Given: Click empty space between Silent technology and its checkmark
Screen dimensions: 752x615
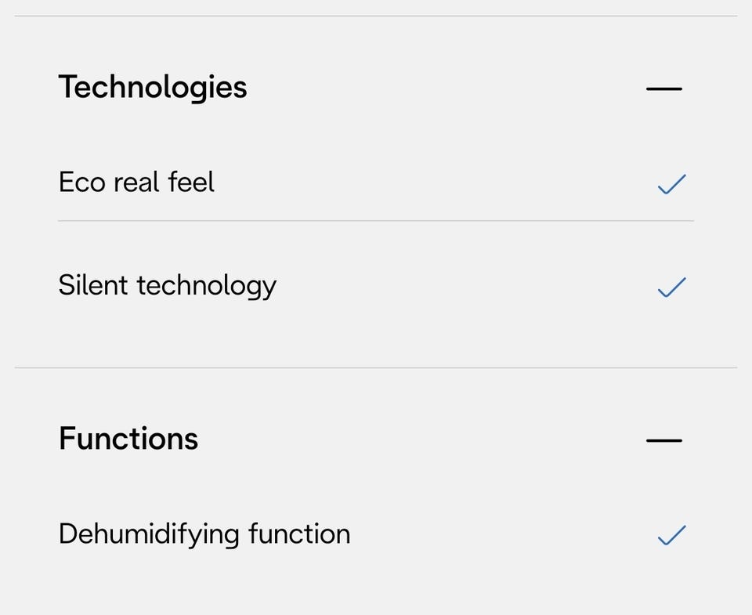Looking at the screenshot, I should point(465,287).
